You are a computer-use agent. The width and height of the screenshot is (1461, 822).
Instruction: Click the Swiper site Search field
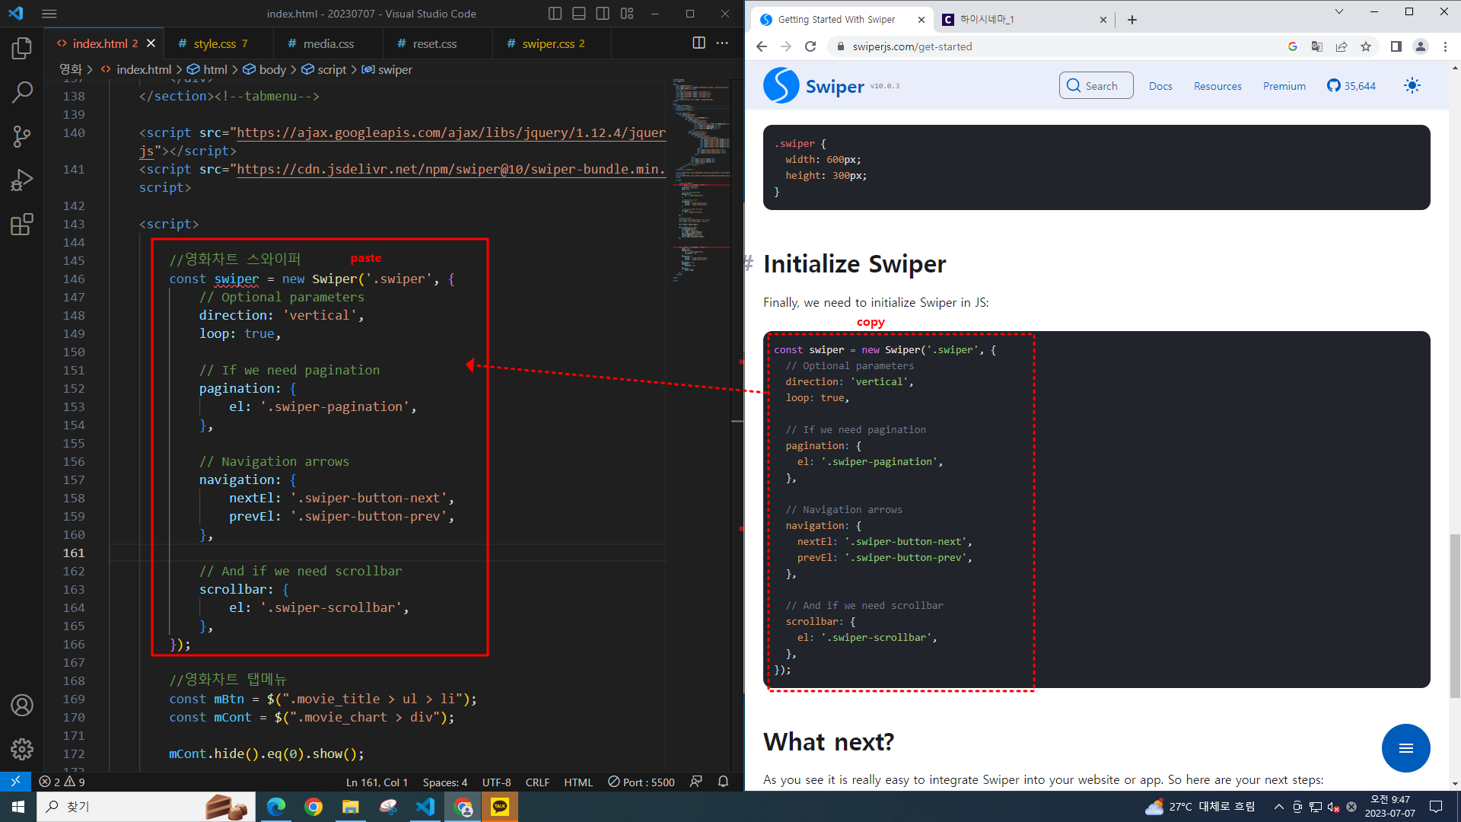1096,86
